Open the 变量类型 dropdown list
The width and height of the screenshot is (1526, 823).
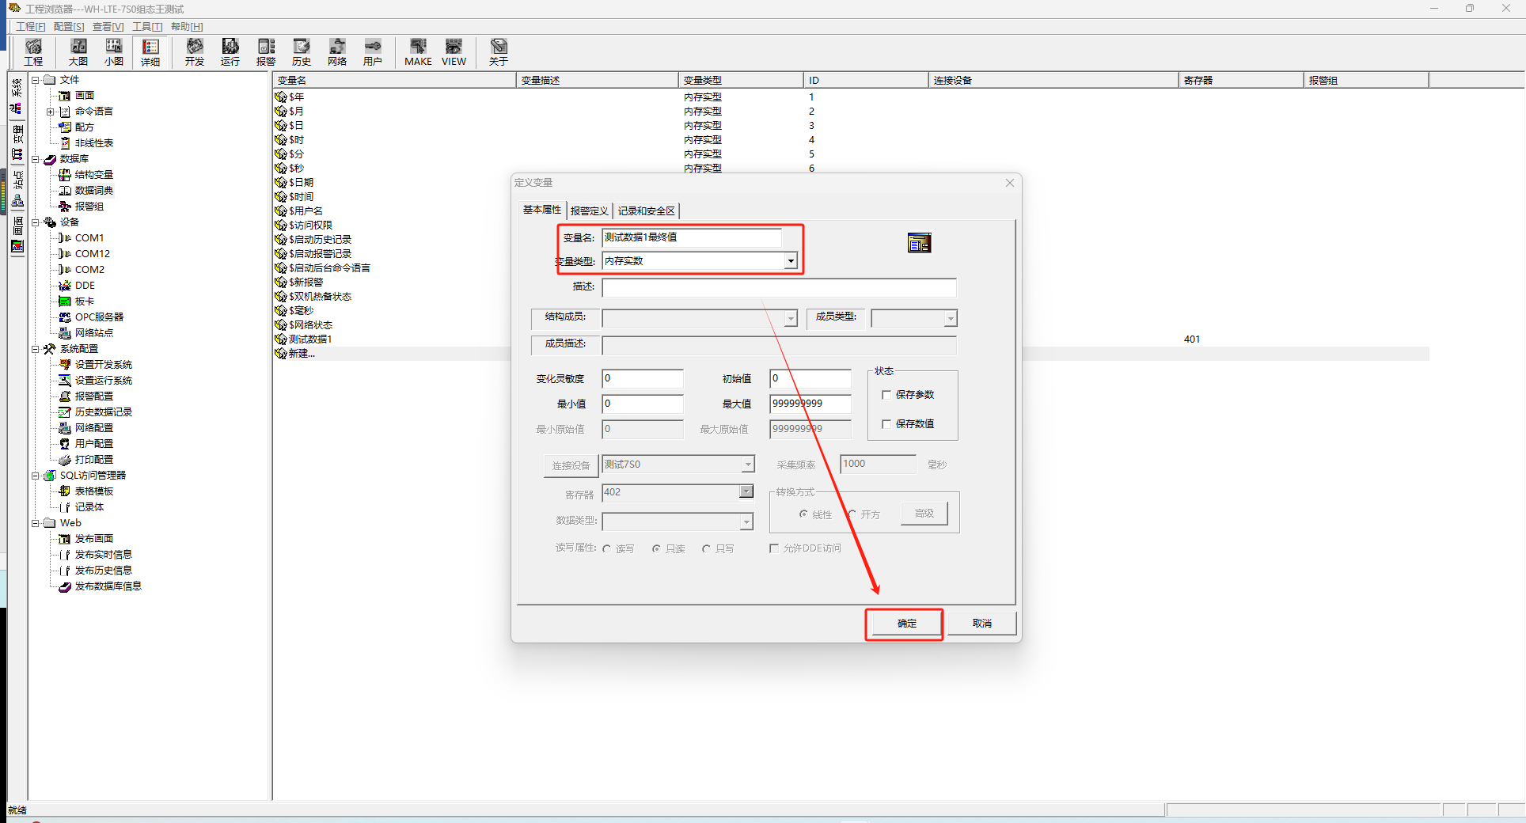(790, 261)
